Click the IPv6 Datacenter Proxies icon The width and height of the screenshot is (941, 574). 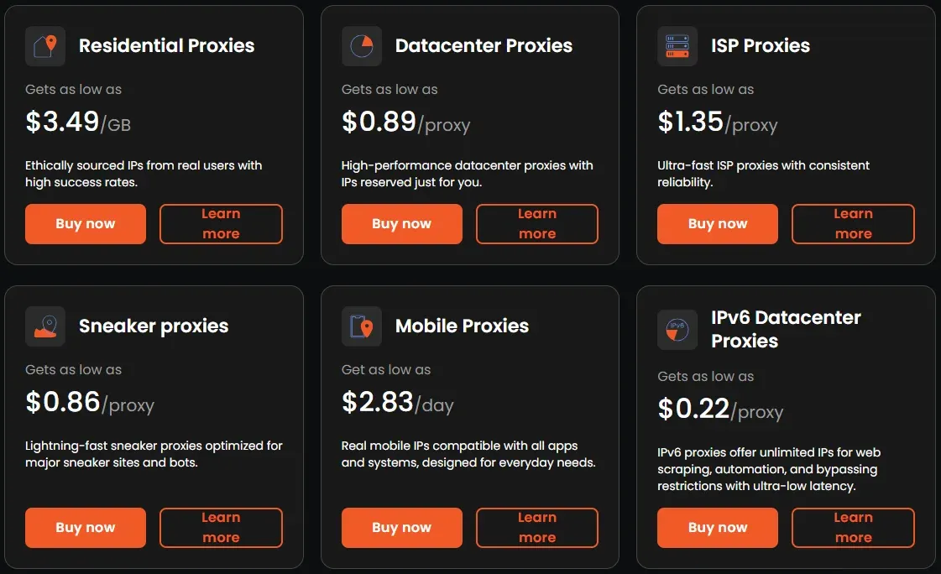click(677, 329)
